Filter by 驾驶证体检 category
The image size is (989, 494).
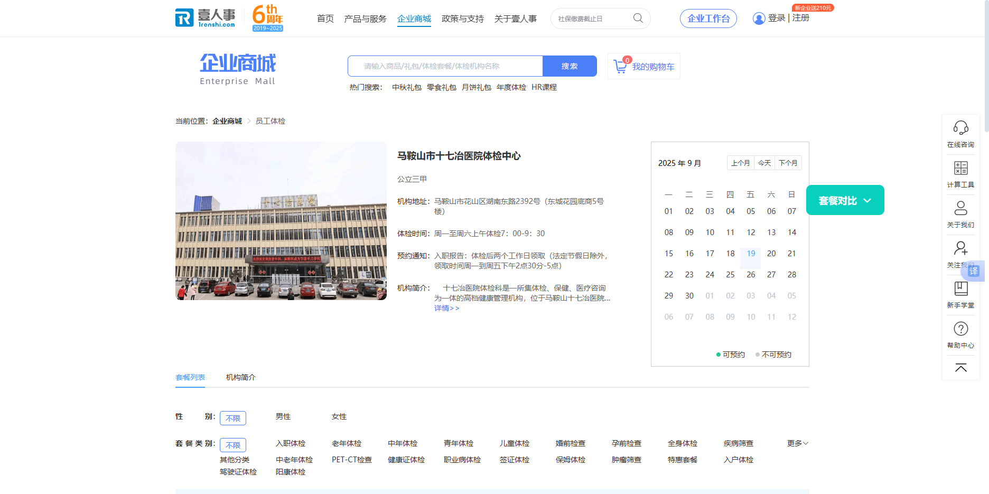click(238, 472)
